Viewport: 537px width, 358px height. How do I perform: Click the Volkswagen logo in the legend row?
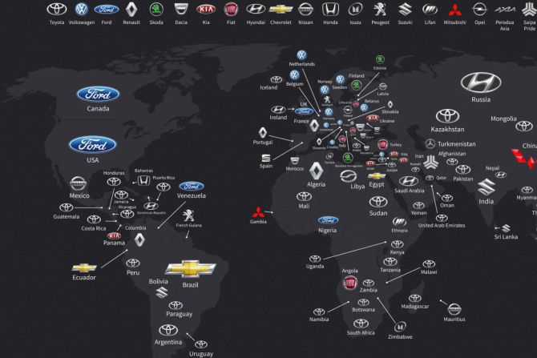pyautogui.click(x=82, y=10)
